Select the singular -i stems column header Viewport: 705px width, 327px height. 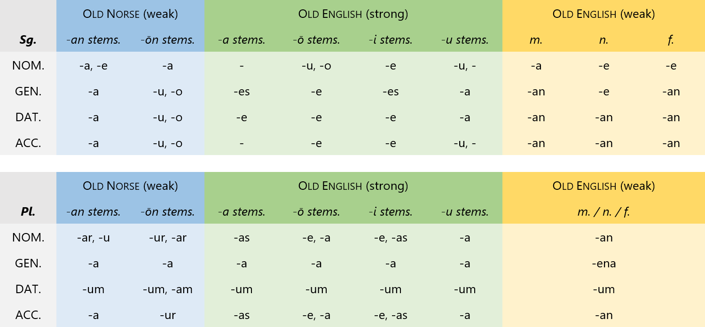391,40
